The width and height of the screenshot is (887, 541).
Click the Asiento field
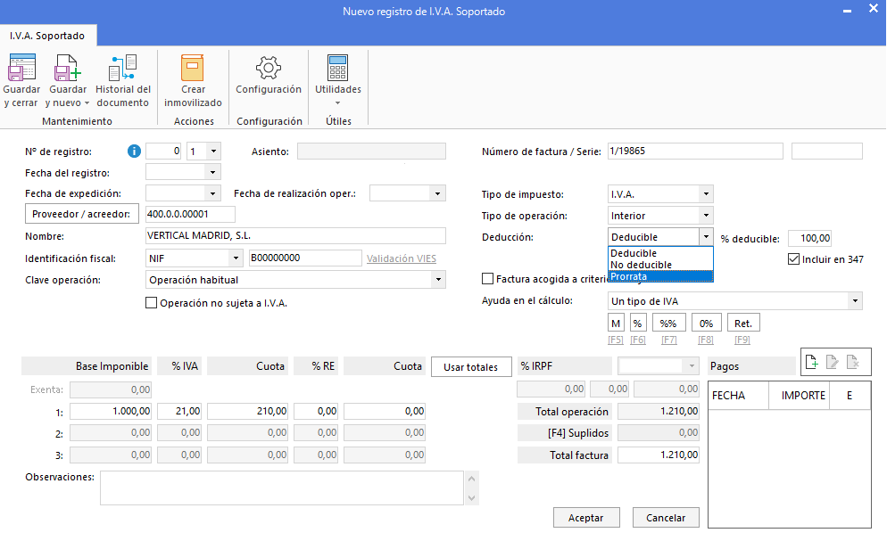pos(371,152)
